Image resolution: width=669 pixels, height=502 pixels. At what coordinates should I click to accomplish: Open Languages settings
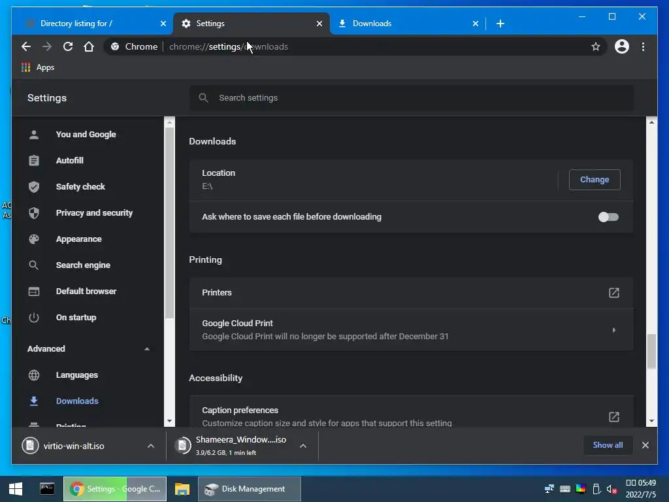(x=77, y=375)
